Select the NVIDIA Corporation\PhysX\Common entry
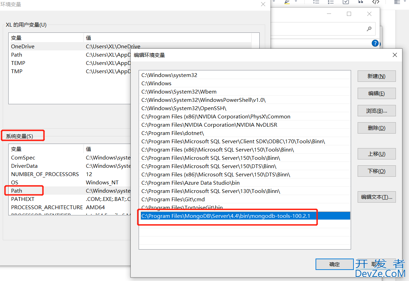This screenshot has height=281, width=409. click(x=245, y=116)
